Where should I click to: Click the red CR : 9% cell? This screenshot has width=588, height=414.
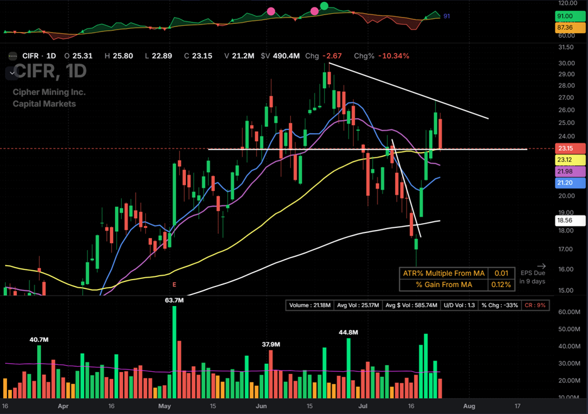535,305
